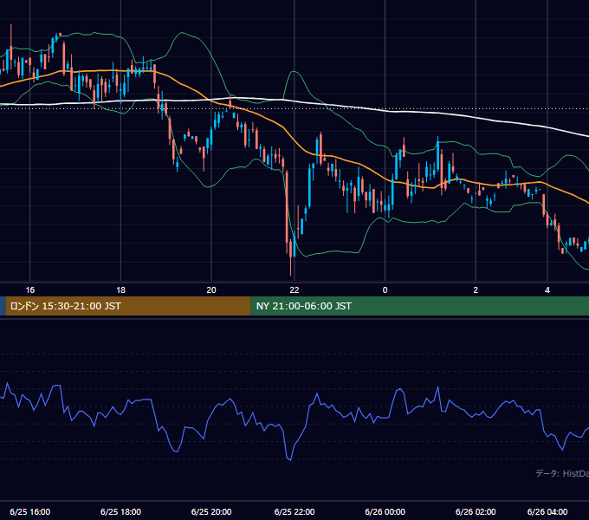
Task: Click the 22 hour axis label
Action: [x=294, y=290]
